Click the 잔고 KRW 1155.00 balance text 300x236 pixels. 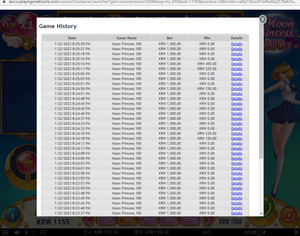coord(101,232)
